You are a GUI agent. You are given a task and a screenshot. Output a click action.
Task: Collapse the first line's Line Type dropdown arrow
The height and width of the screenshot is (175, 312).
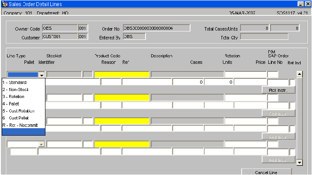point(42,75)
